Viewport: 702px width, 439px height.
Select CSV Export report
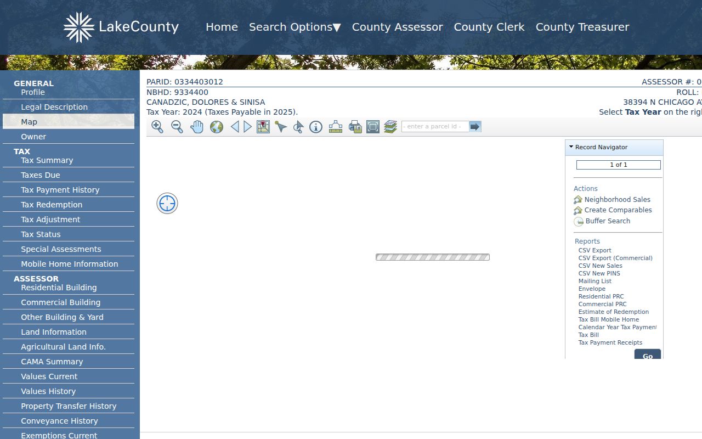[595, 250]
